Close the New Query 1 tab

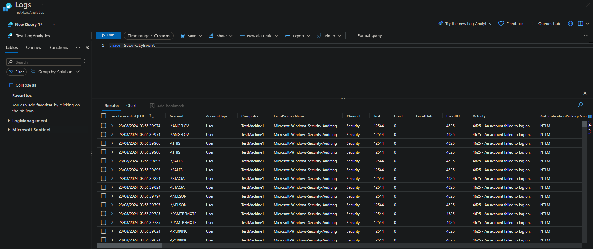click(54, 24)
